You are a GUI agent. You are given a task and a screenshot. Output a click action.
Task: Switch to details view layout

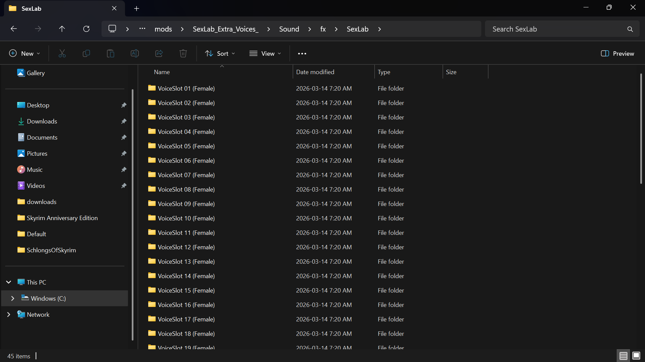623,356
